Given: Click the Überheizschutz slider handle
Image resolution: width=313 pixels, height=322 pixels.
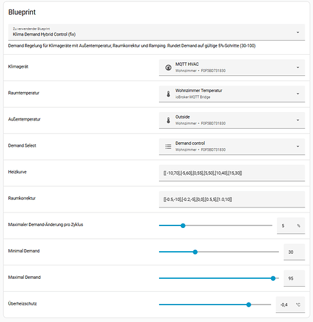Looking at the screenshot, I should [x=249, y=305].
